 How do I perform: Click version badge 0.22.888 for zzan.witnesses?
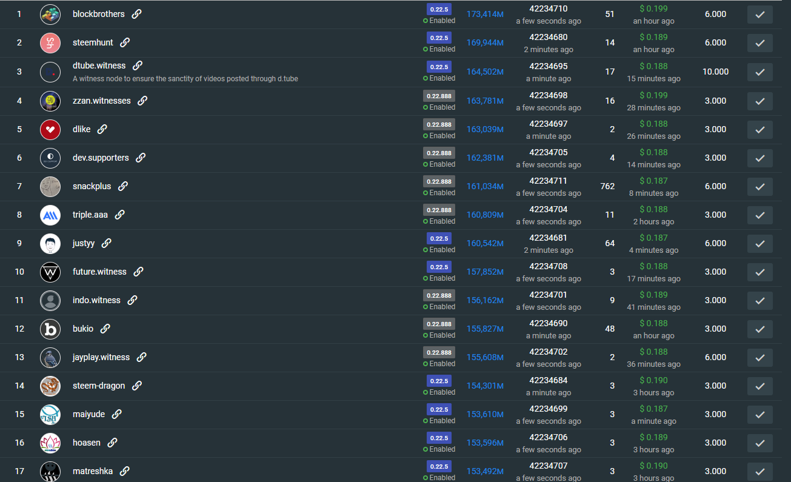coord(439,96)
